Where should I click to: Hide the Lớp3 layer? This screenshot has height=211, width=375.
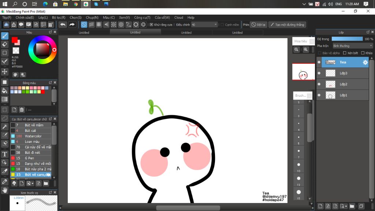(319, 73)
